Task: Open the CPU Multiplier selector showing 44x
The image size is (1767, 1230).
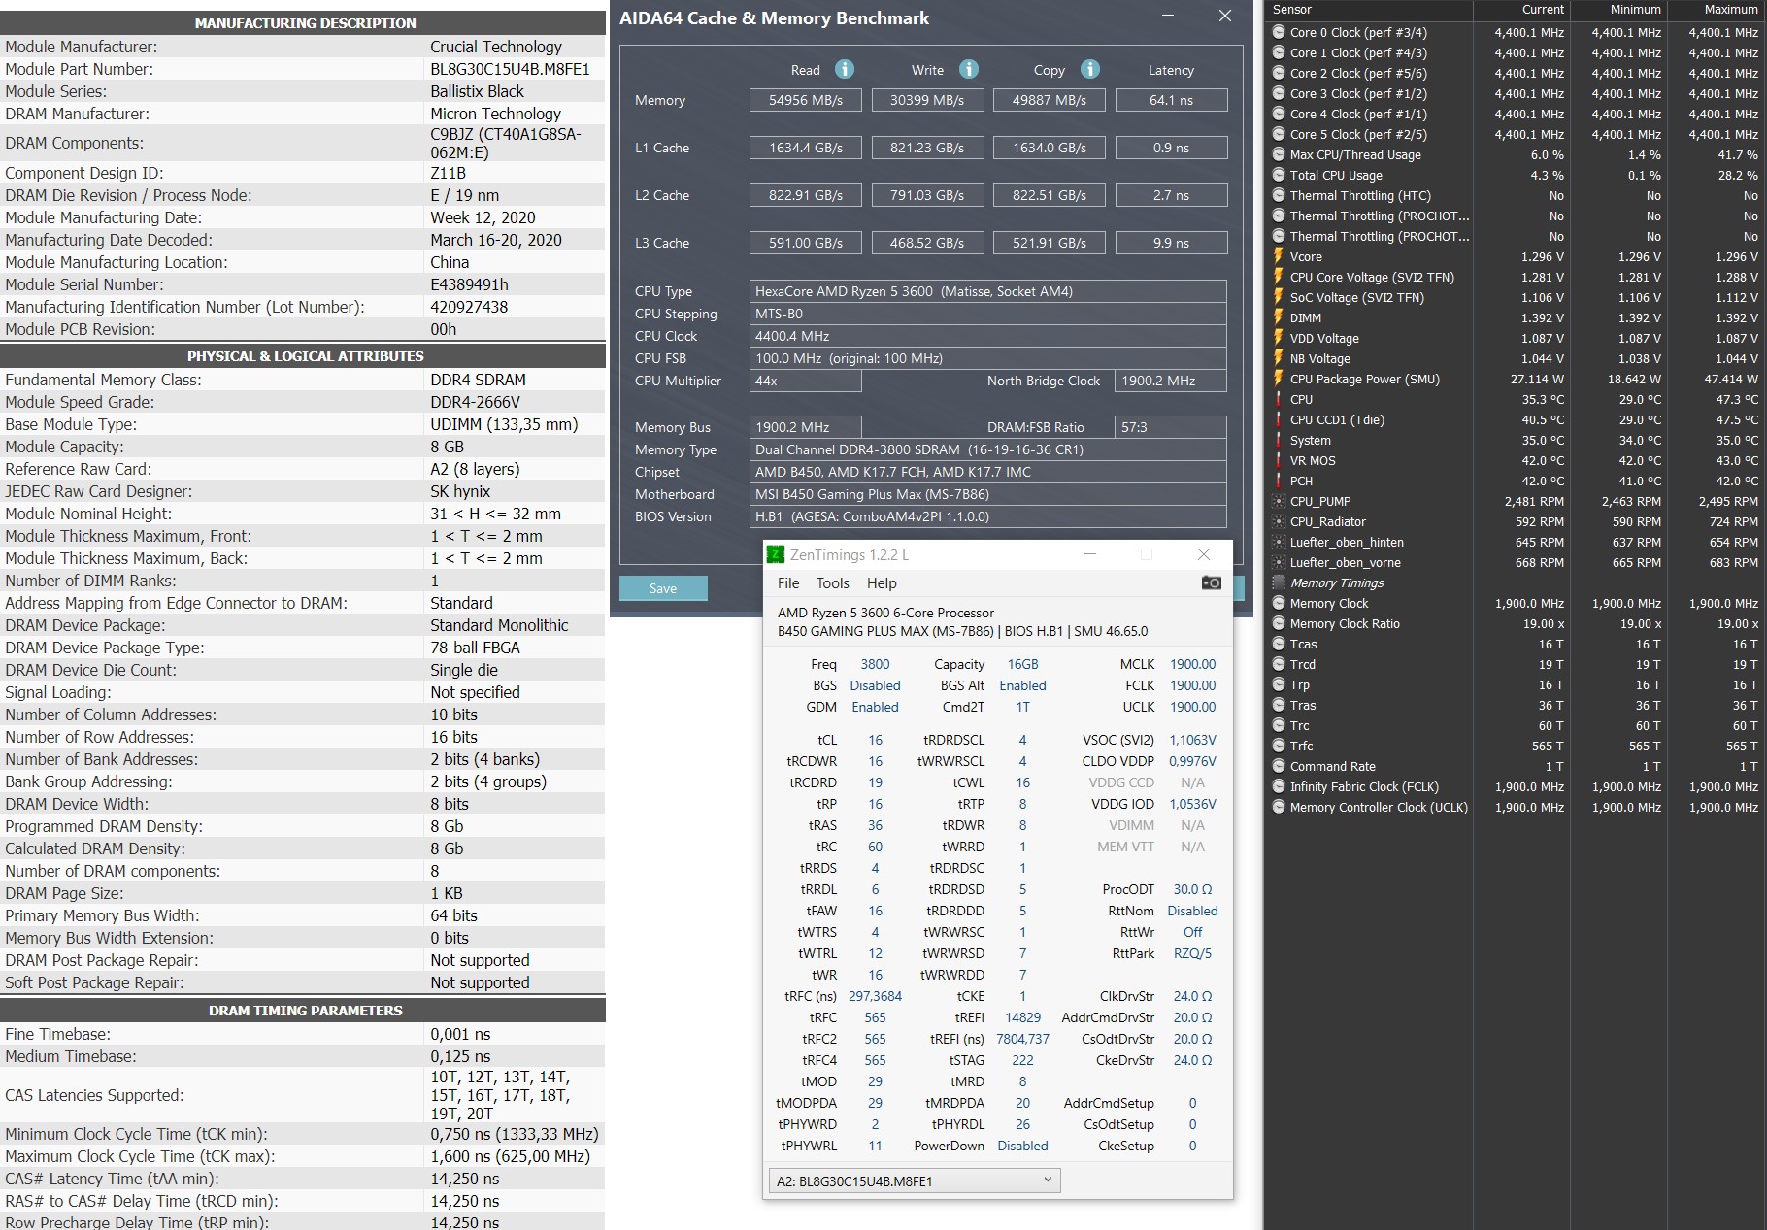Action: point(805,381)
